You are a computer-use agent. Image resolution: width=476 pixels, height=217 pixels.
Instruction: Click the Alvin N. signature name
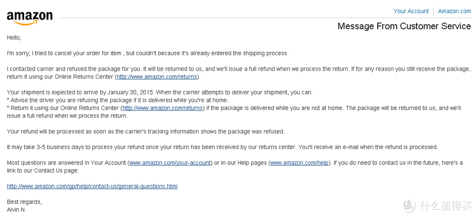(17, 210)
